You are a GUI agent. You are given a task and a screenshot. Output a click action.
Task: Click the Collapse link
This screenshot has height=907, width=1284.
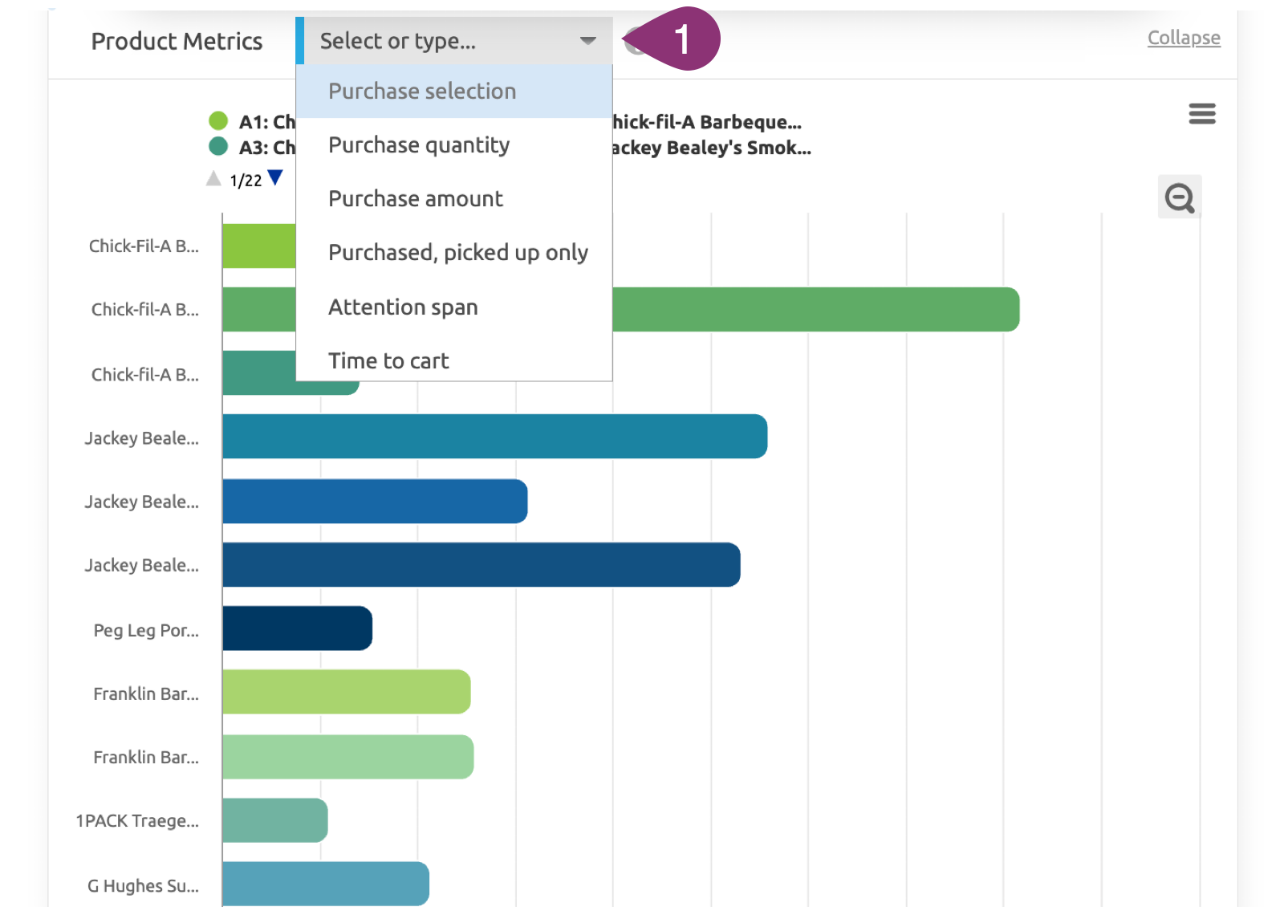pos(1183,38)
